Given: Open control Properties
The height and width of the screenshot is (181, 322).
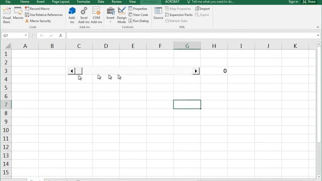Looking at the screenshot, I should pos(138,9).
